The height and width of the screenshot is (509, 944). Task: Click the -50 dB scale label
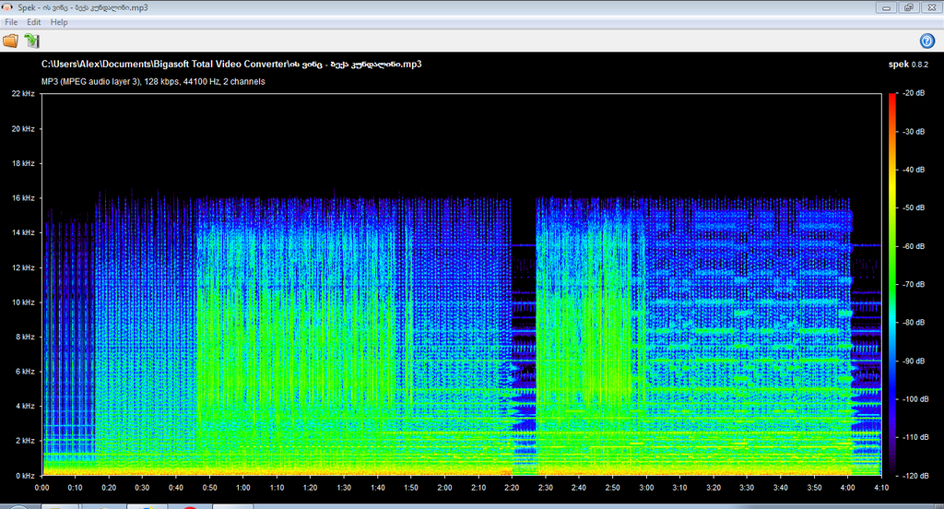tap(914, 207)
